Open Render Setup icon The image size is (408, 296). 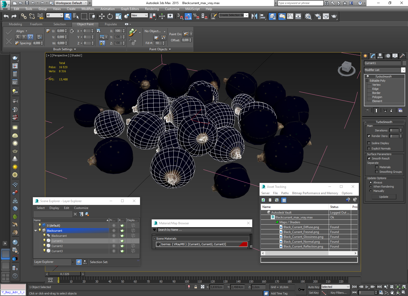pyautogui.click(x=318, y=16)
